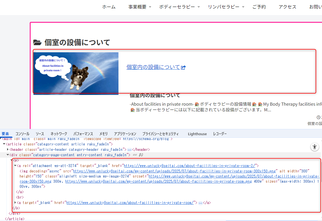The image size is (322, 221).
Task: Click the clock icon near post date
Action: (319, 117)
